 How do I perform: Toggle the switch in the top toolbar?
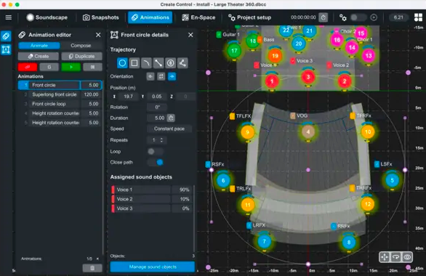[x=358, y=17]
